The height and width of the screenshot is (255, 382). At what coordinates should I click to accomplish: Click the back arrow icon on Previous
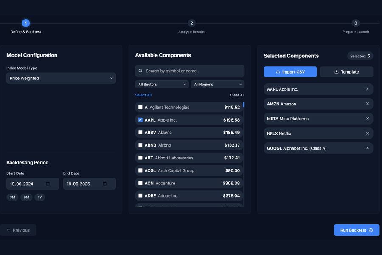[8, 230]
